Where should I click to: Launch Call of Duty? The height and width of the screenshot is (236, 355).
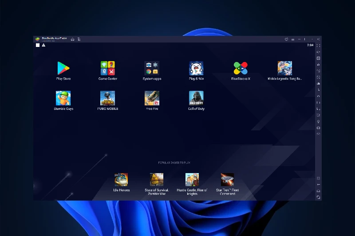tap(196, 98)
